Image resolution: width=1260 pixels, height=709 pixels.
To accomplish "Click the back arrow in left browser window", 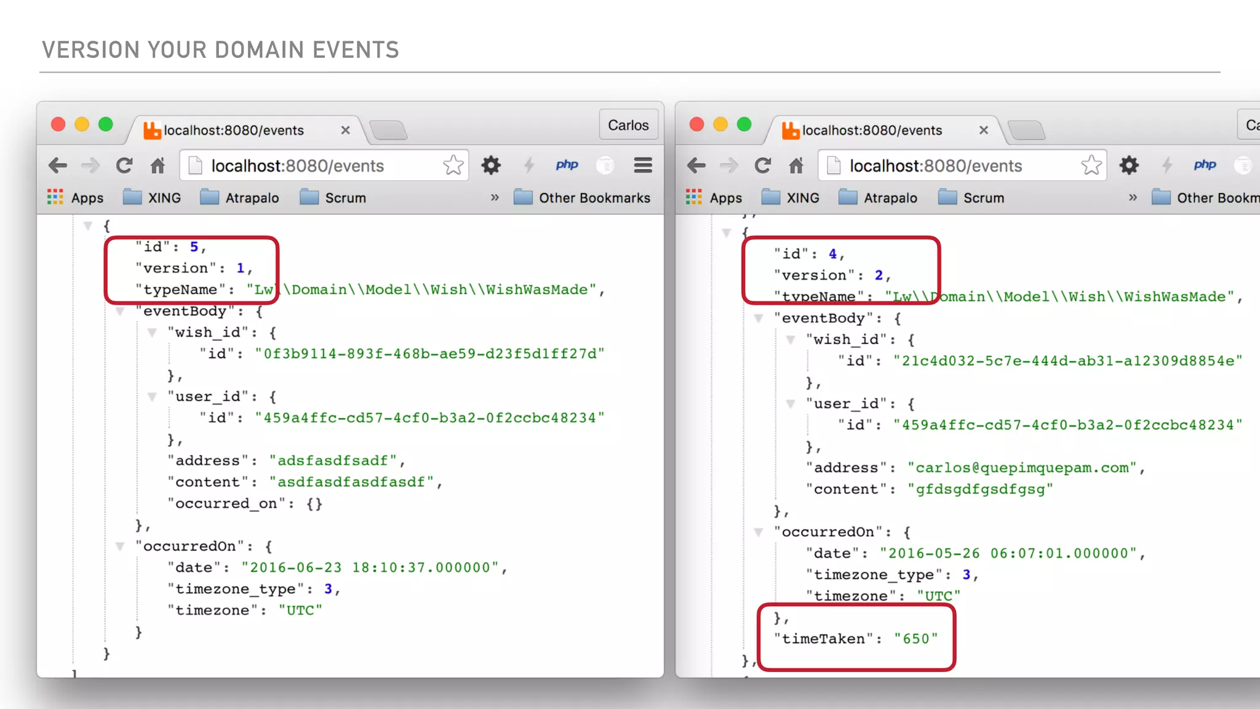I will [58, 166].
